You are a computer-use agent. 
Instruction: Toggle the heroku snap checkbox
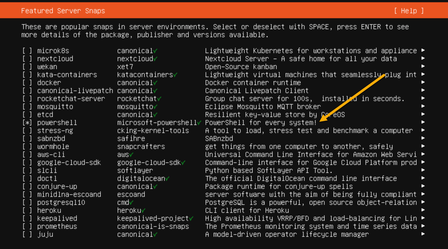pos(27,211)
